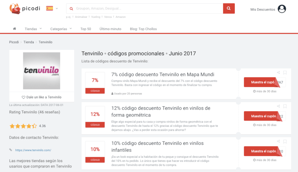The height and width of the screenshot is (172, 298).
Task: Click the Venca suggestion link
Action: (x=108, y=17)
